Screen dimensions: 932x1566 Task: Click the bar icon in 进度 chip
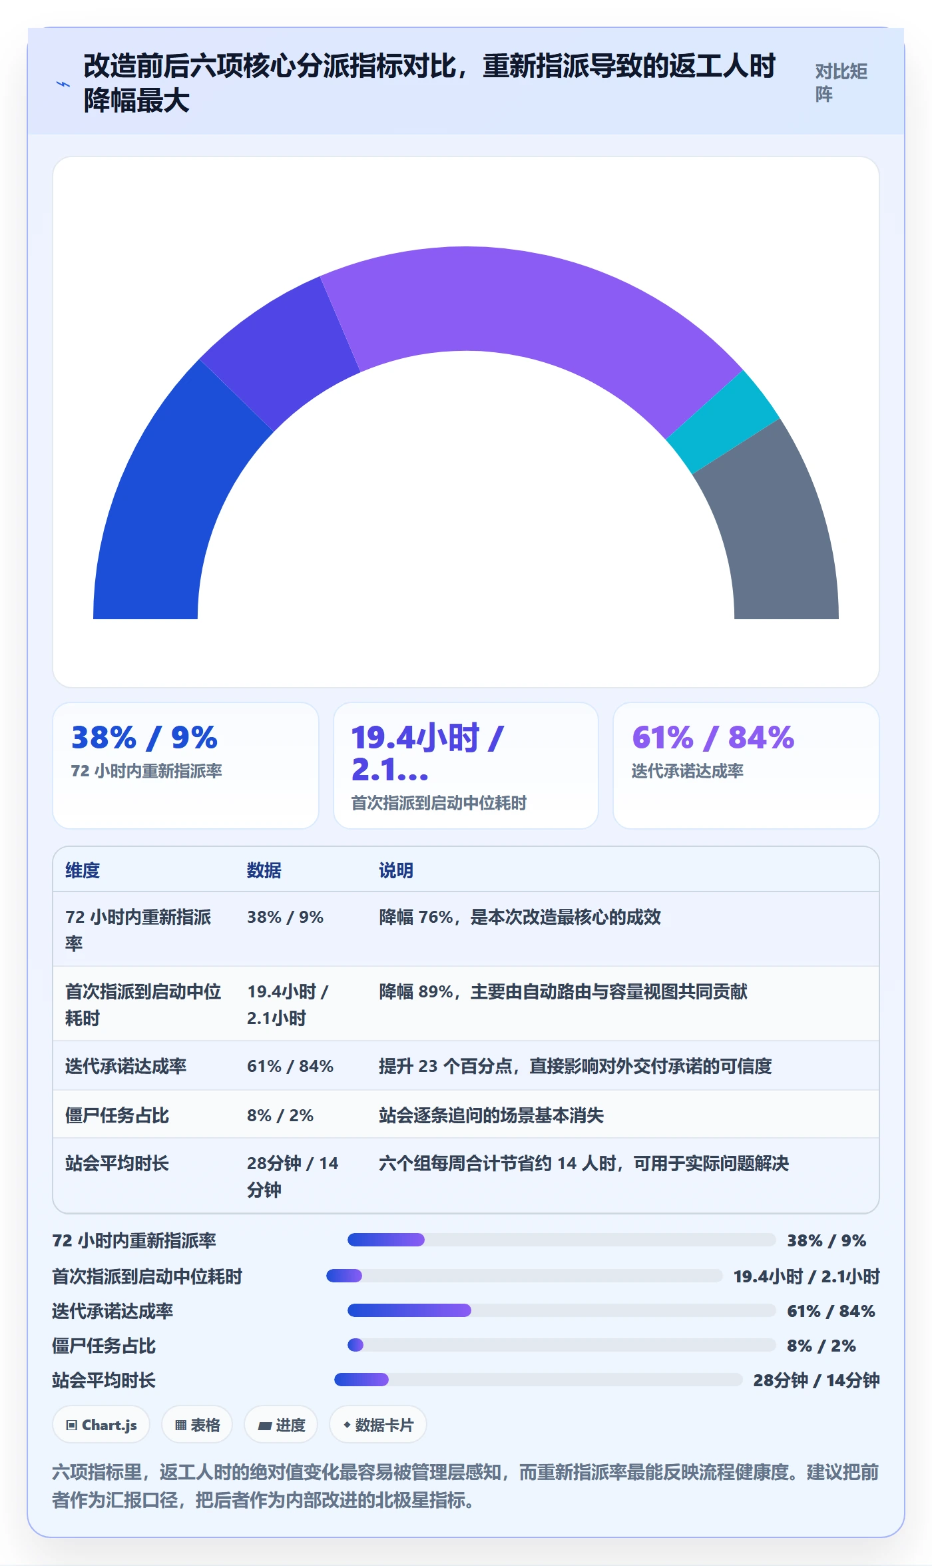coord(264,1426)
